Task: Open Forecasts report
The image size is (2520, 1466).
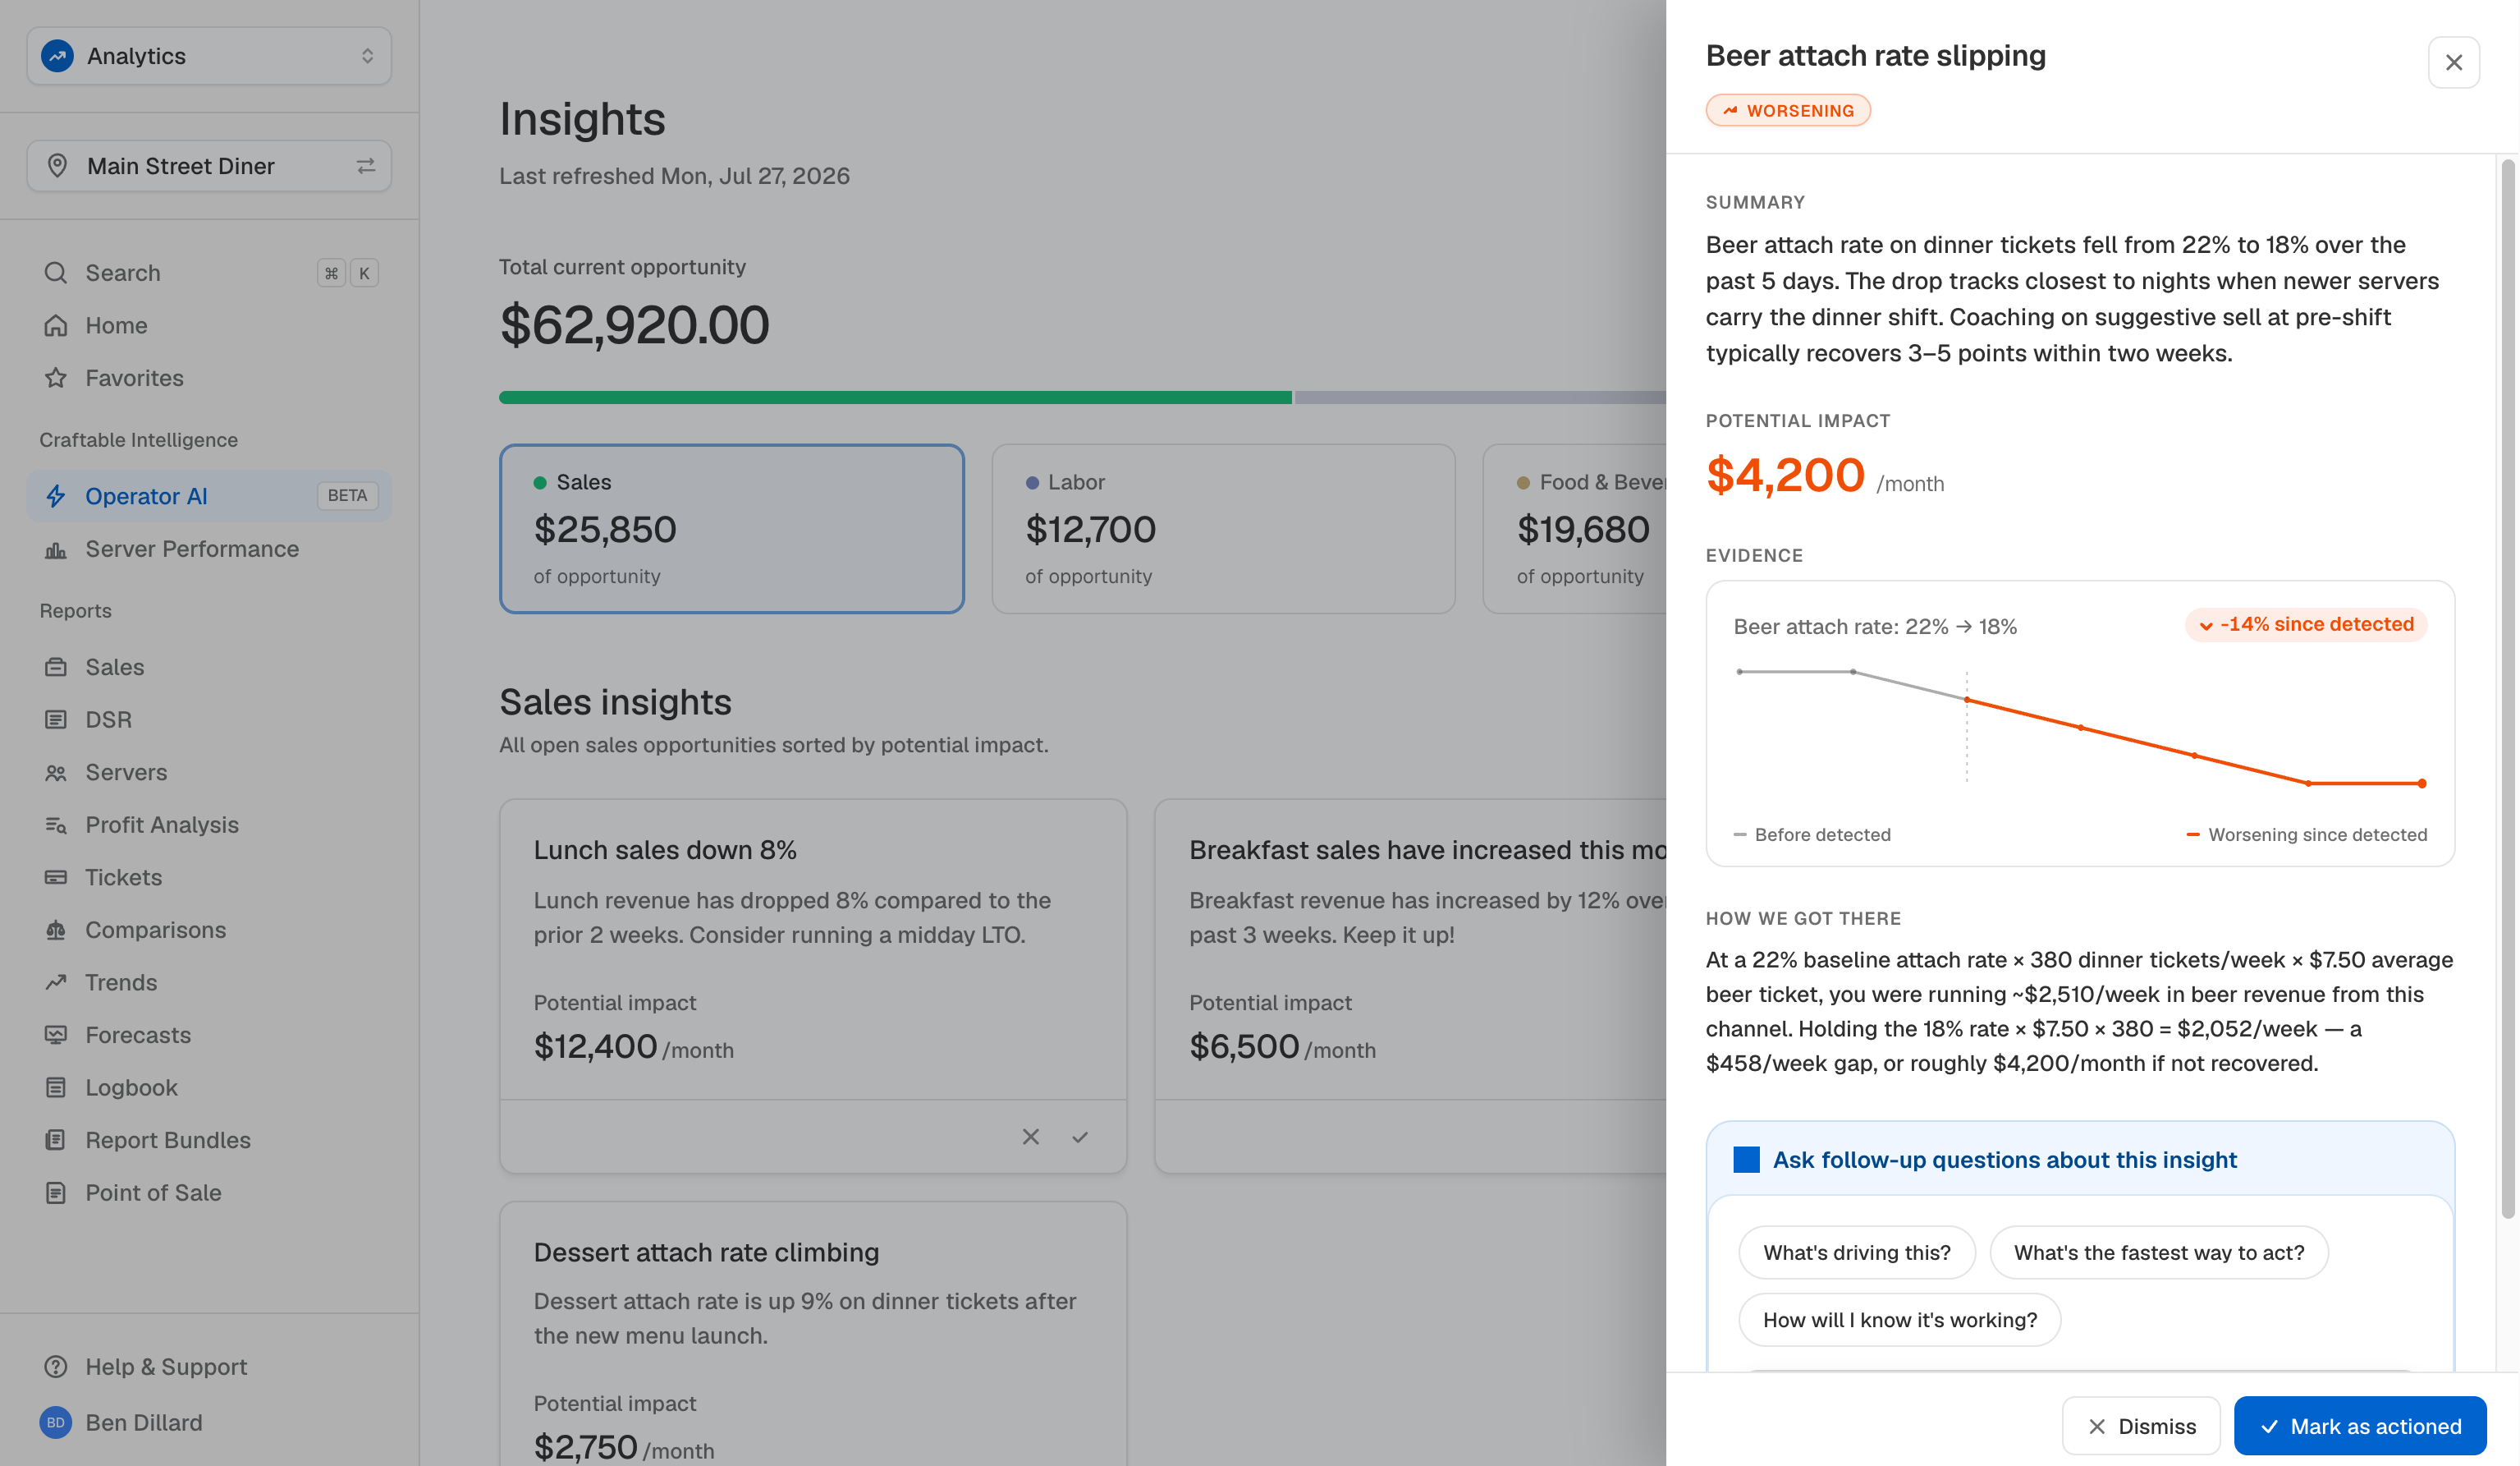Action: point(209,1036)
